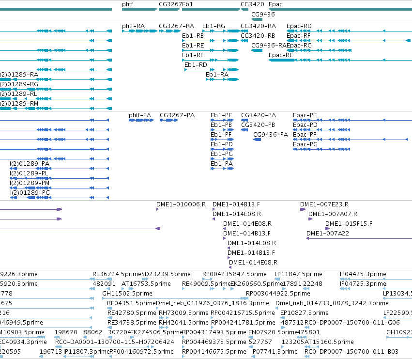Image resolution: width=412 pixels, height=359 pixels.
Task: Click EST AT15160.5prime label
Action: click(x=329, y=342)
